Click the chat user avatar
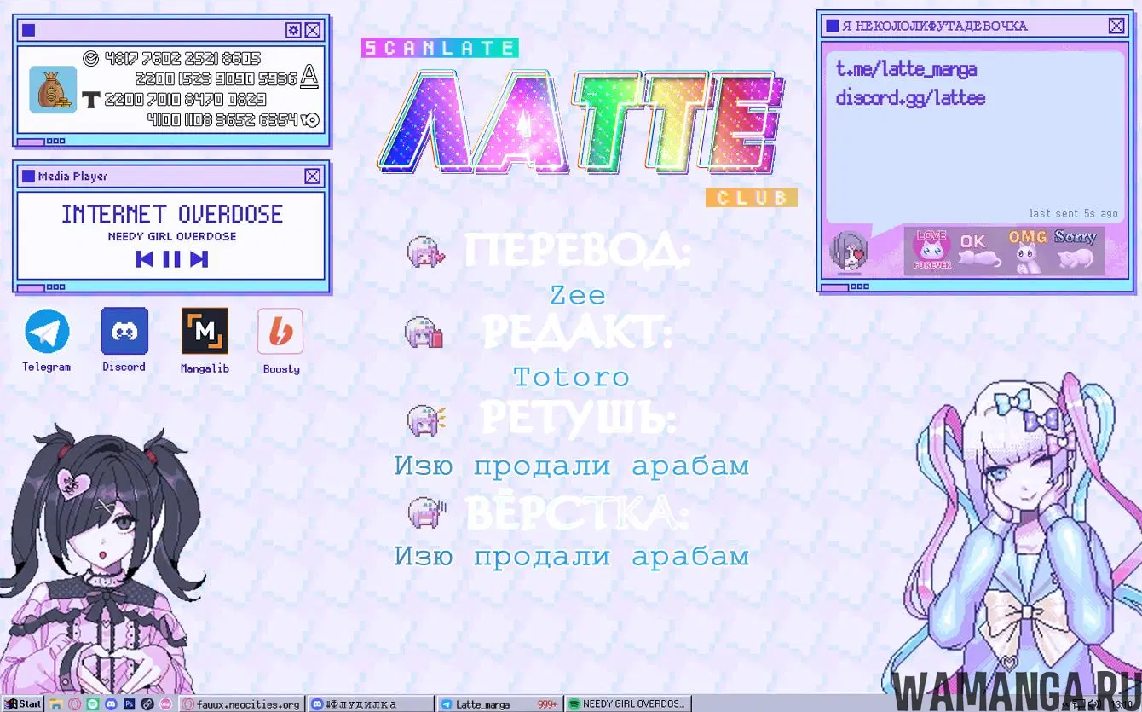The image size is (1142, 712). pyautogui.click(x=848, y=250)
